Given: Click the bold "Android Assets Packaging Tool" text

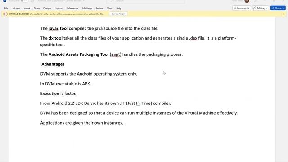Looking at the screenshot, I should tap(79, 54).
